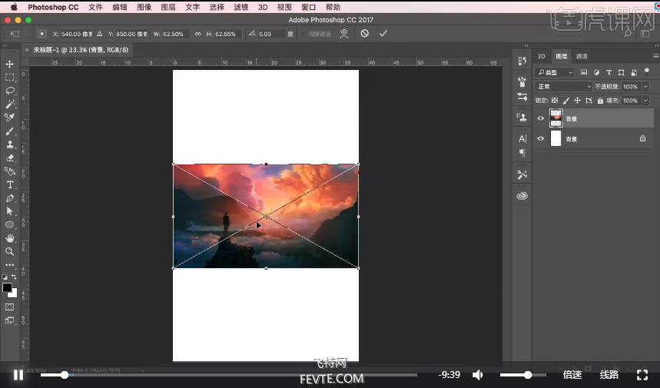Toggle link between width and height

pyautogui.click(x=197, y=34)
